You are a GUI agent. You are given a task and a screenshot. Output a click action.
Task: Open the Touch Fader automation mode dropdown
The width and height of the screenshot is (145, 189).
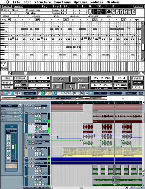tap(30, 93)
